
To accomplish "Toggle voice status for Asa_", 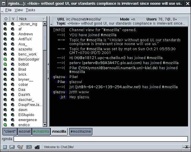I will click(13, 44).
